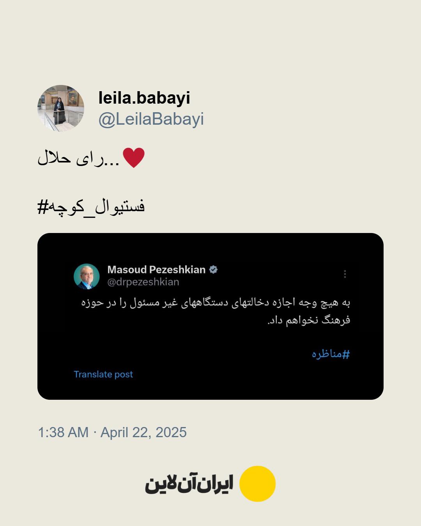Click second line of quoted tweet text
The image size is (421, 526).
309,320
